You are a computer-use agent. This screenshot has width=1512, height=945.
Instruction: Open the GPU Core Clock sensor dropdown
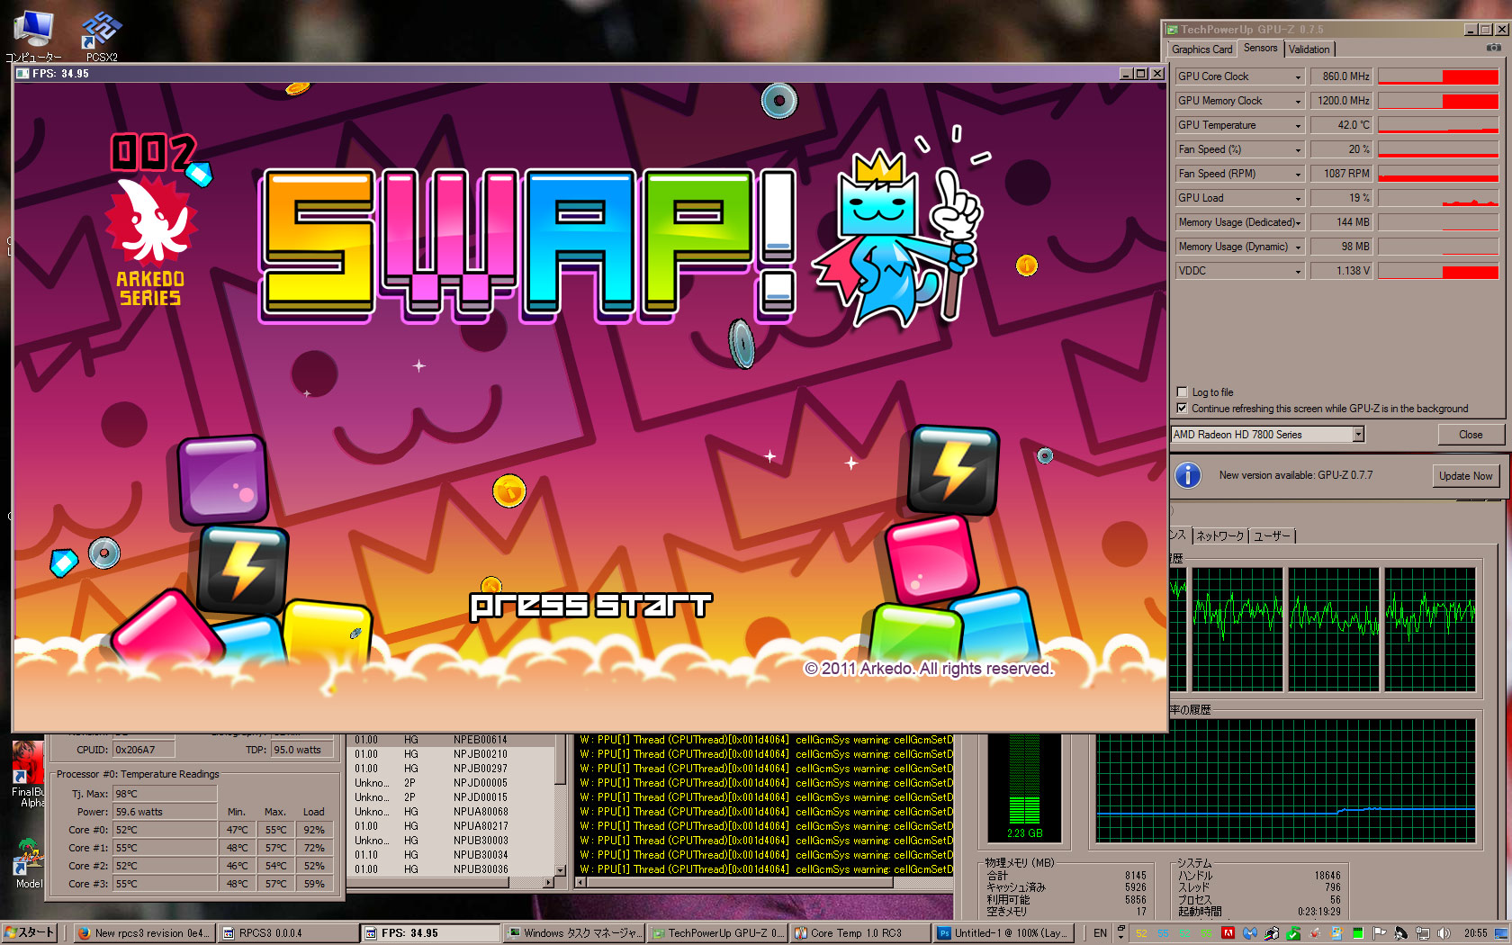point(1297,77)
